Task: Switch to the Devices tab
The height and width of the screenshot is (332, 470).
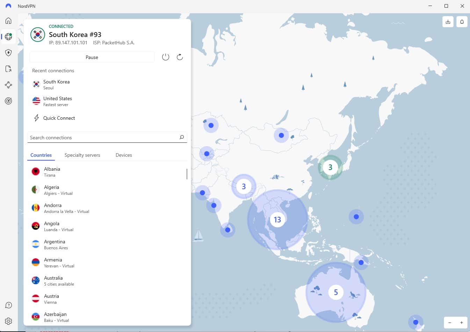Action: [124, 155]
